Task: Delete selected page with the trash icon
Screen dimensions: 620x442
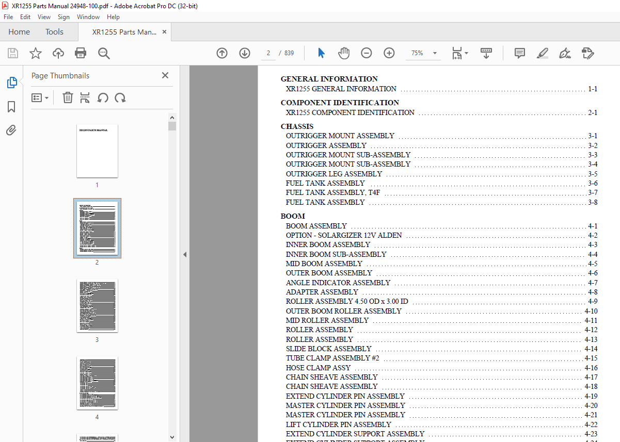Action: coord(68,97)
